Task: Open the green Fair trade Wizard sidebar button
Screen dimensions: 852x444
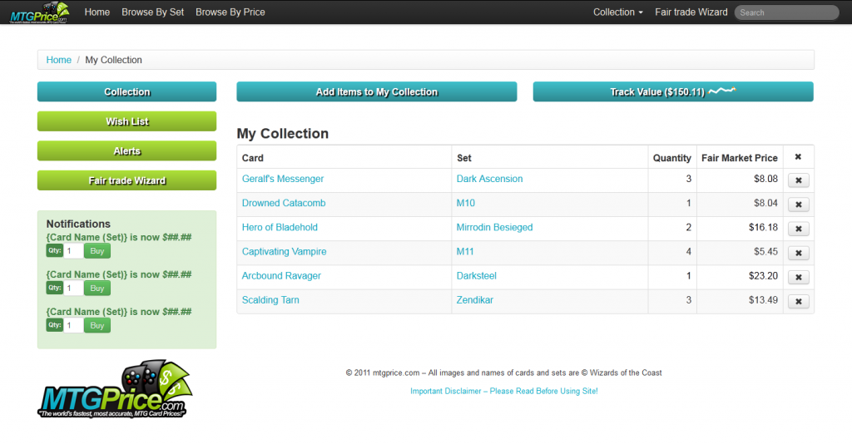Action: (126, 180)
